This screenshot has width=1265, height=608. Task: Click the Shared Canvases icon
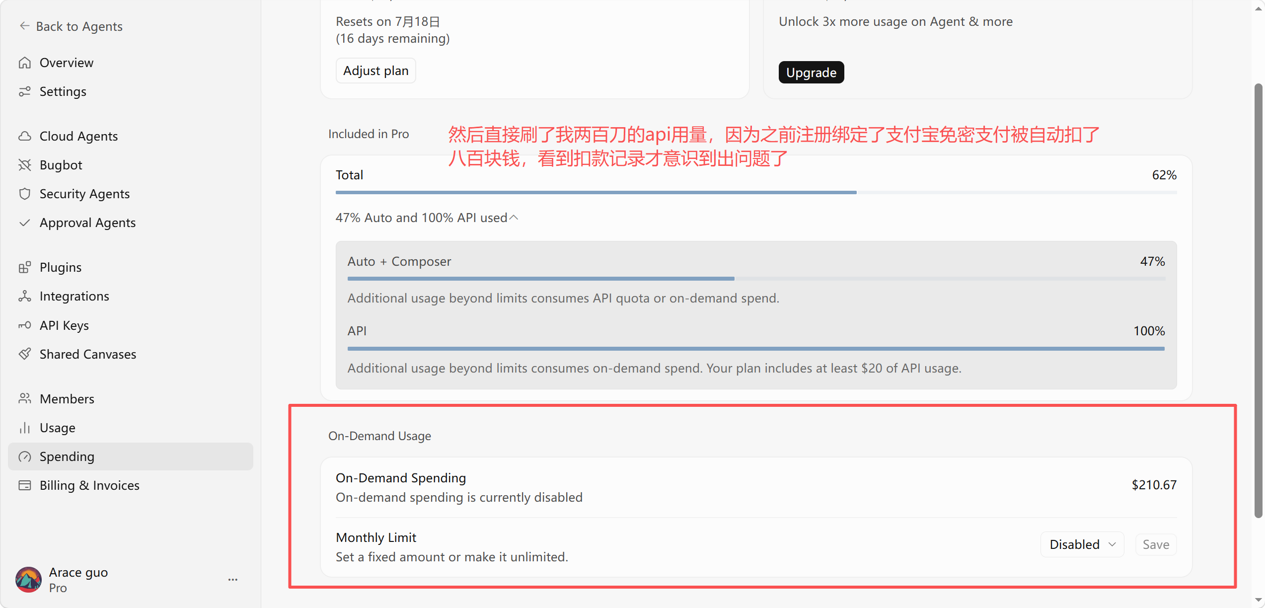tap(25, 354)
